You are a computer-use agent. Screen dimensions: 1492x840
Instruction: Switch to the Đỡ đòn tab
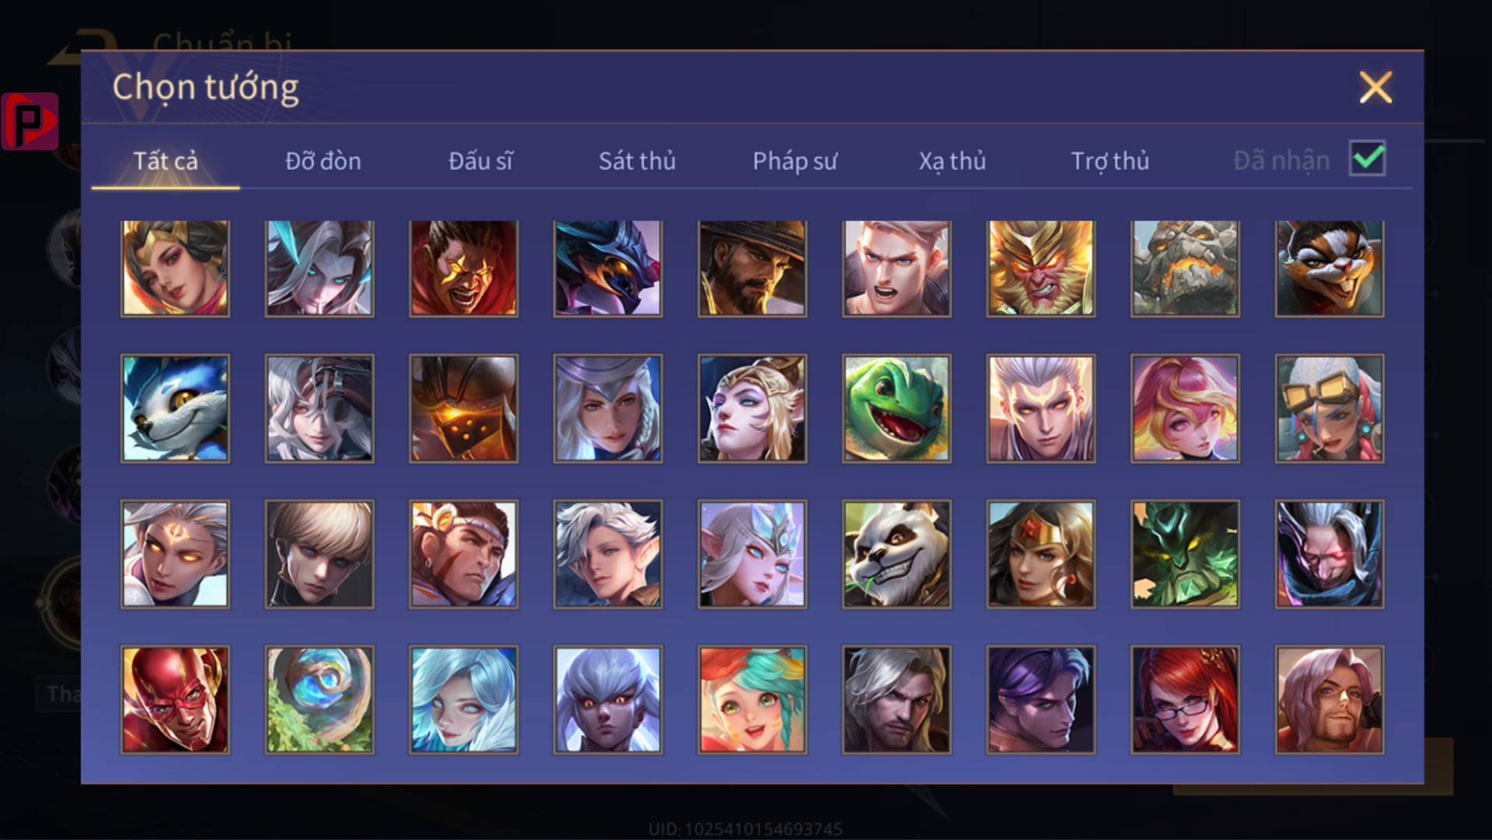(323, 161)
